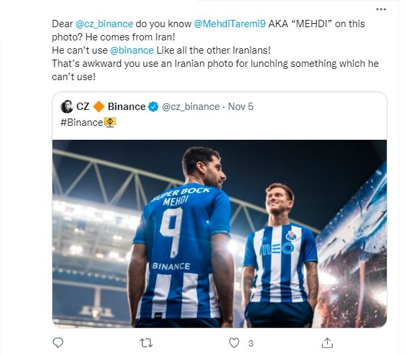Open the @binance mention link

129,50
